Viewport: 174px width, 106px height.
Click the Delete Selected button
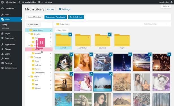76,17
